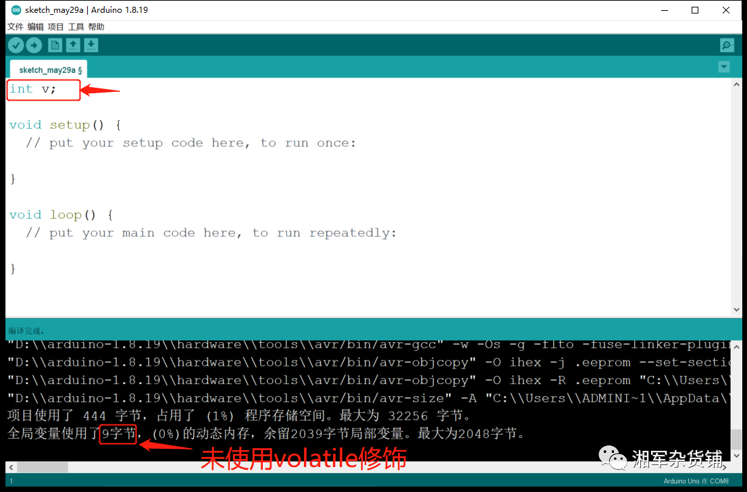Open the Serial Monitor magnifier icon

727,45
